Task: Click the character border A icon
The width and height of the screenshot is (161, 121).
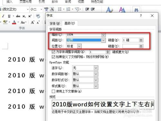Action: point(52,9)
